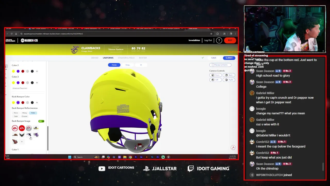Open Chrome from the taskbar
This screenshot has height=186, width=330.
[x=130, y=157]
